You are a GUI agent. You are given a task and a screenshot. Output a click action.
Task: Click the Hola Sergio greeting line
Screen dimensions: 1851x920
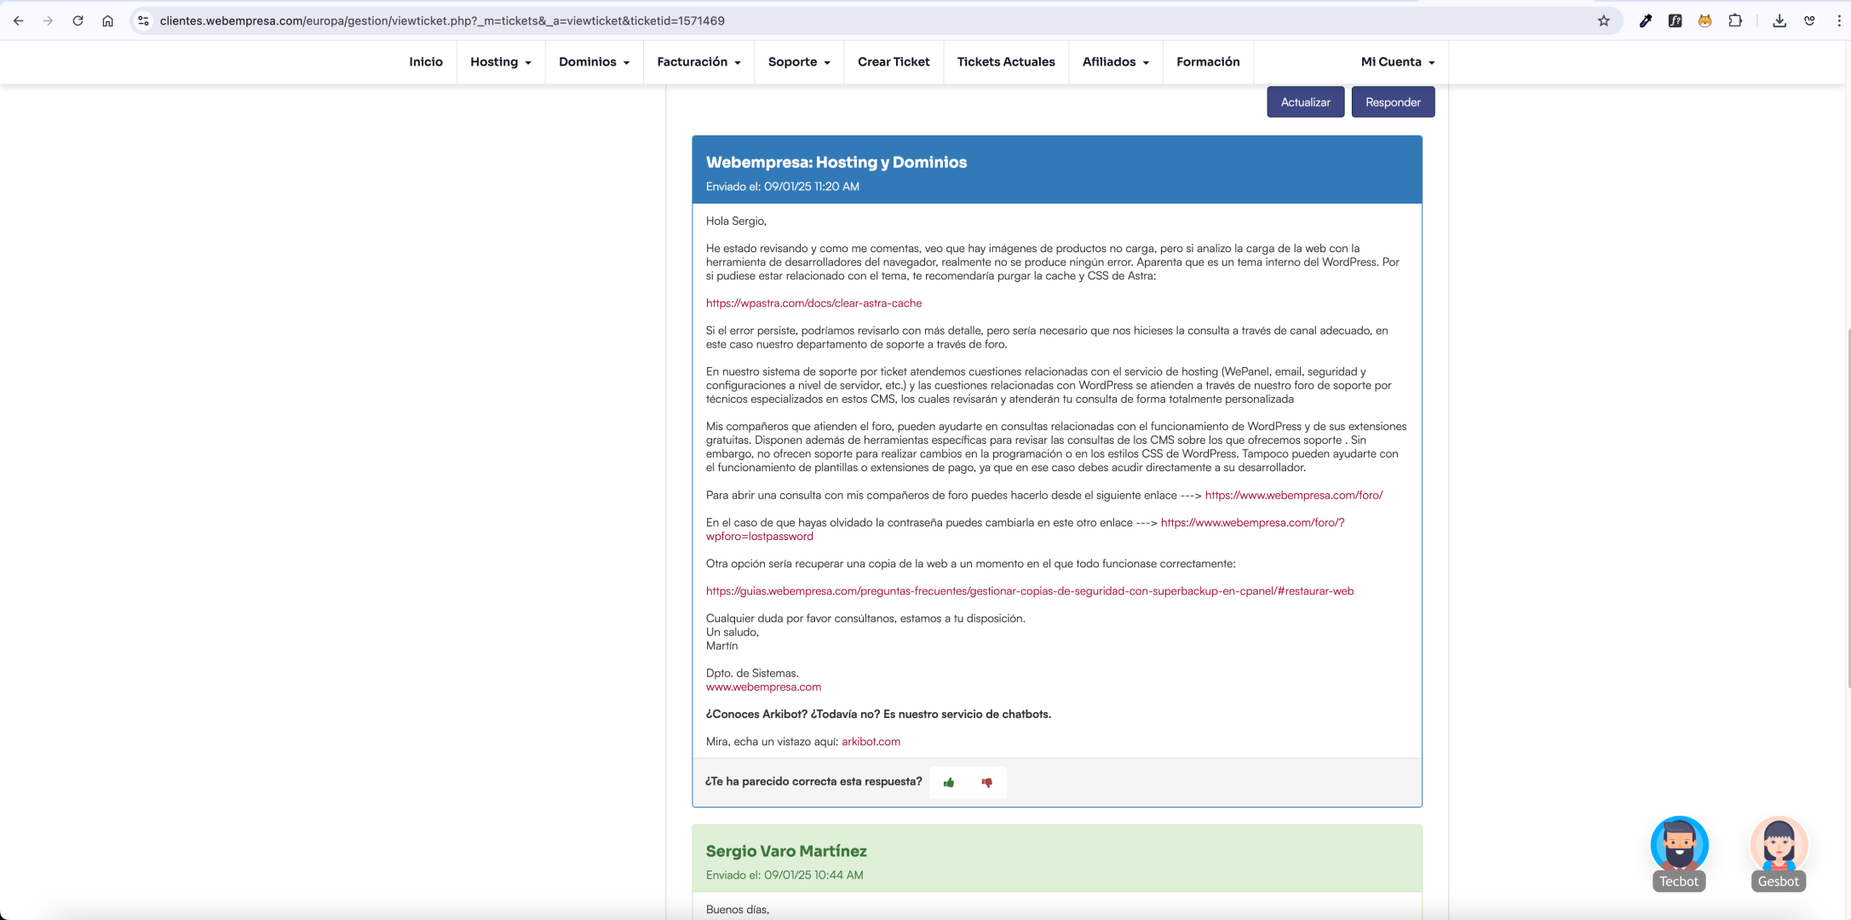pos(736,221)
